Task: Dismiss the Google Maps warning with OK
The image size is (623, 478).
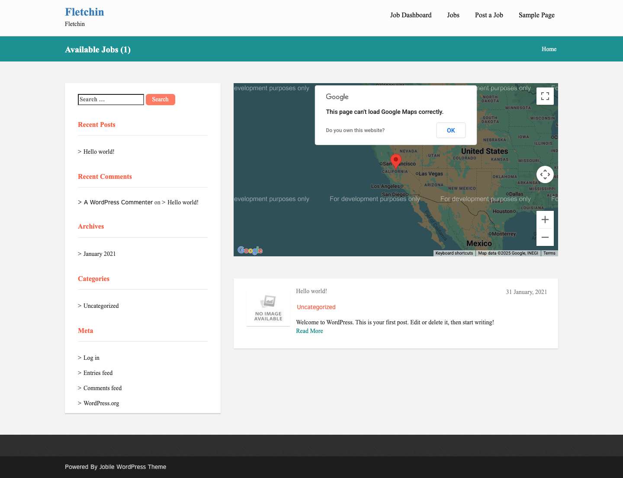Action: [x=451, y=130]
